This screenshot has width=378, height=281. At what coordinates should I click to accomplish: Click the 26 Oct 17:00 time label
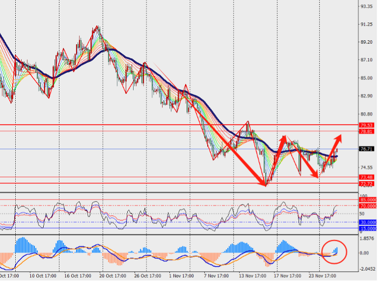[148, 276]
